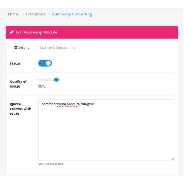Click the 90% quality value text
This screenshot has width=184, height=184.
(x=42, y=86)
